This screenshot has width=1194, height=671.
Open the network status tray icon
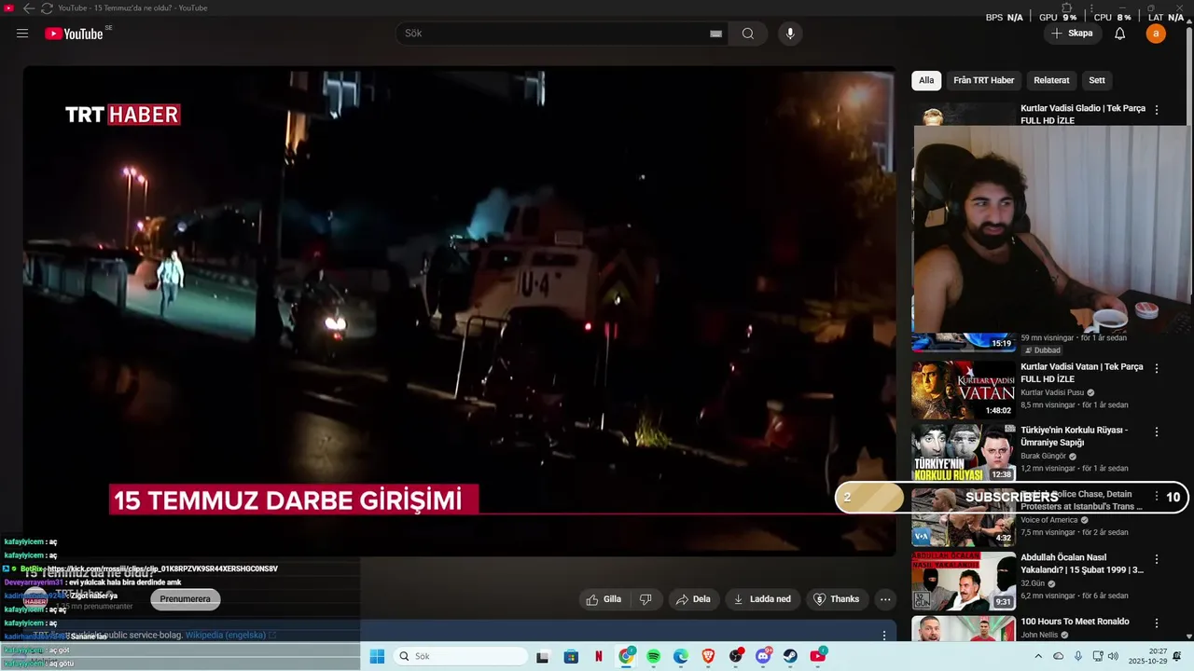pos(1098,656)
